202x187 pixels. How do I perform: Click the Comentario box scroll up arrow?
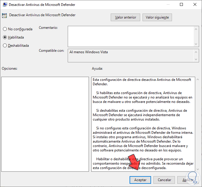(x=196, y=29)
